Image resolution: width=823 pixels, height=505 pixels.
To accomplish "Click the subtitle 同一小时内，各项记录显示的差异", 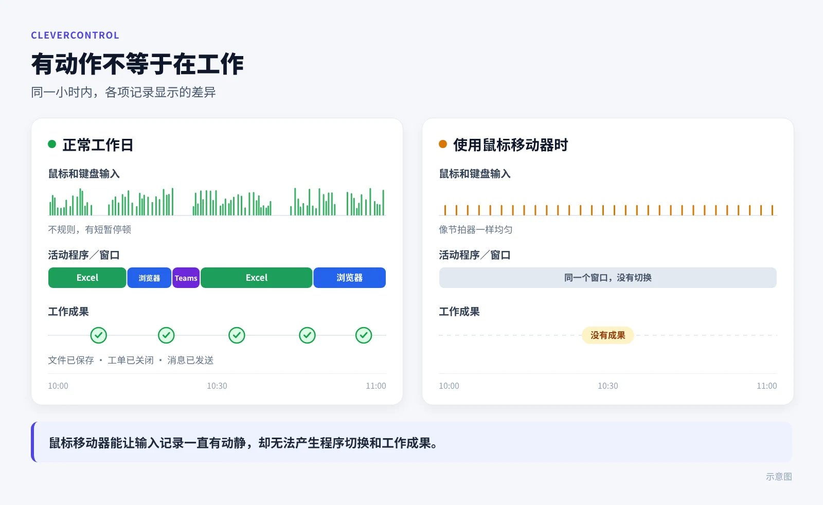I will tap(123, 93).
